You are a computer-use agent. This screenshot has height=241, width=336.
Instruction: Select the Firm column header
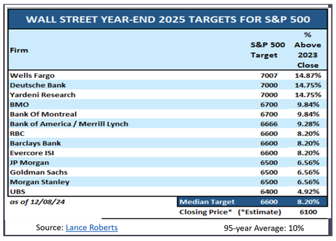click(19, 50)
